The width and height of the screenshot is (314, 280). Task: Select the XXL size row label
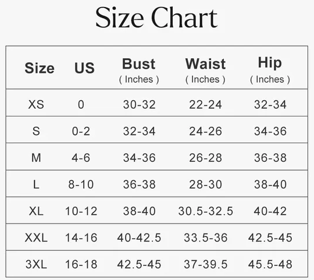click(36, 238)
